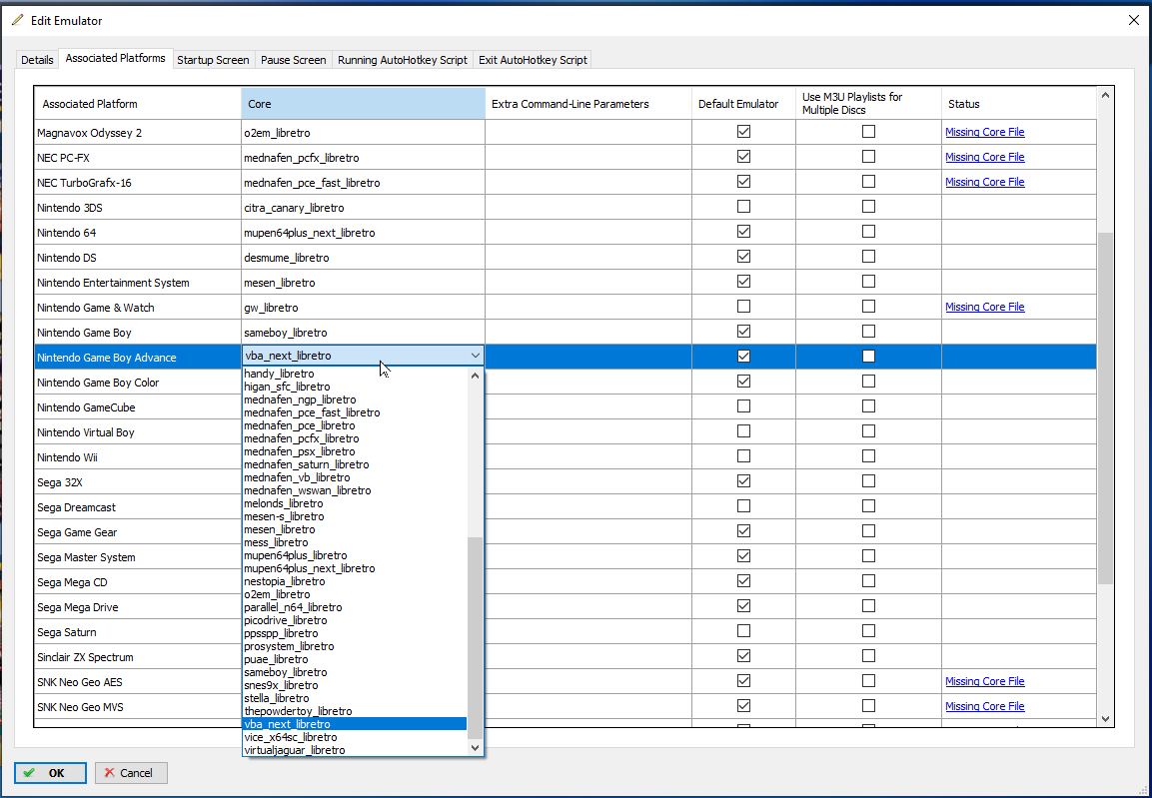
Task: Click the desmume_libretro core cell
Action: coord(363,257)
